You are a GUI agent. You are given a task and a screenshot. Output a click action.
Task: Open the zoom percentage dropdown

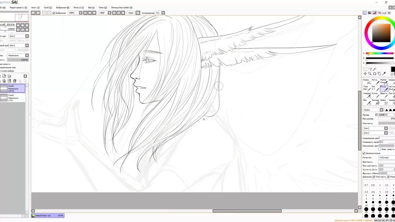tap(81, 13)
